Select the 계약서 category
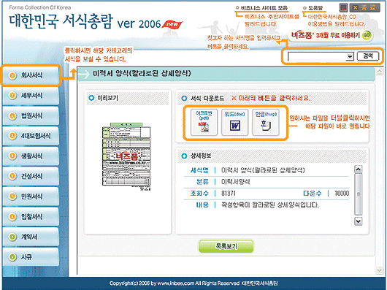This screenshot has height=290, width=387. click(31, 237)
